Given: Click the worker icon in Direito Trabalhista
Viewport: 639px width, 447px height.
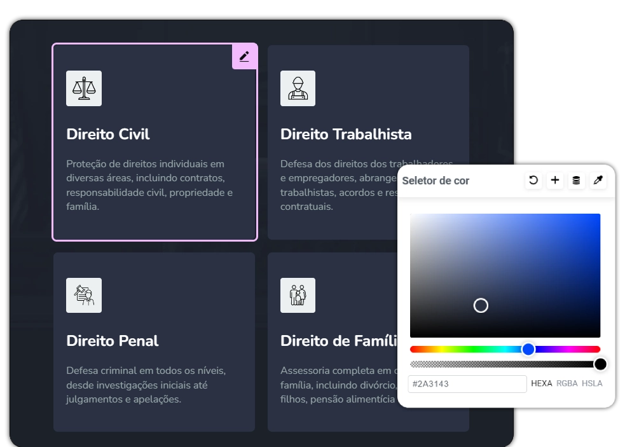Looking at the screenshot, I should coord(298,88).
